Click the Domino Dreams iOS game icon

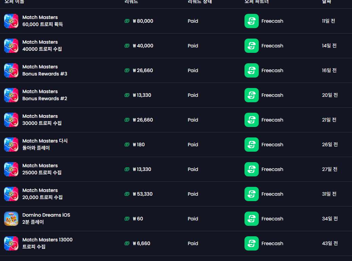(x=11, y=219)
